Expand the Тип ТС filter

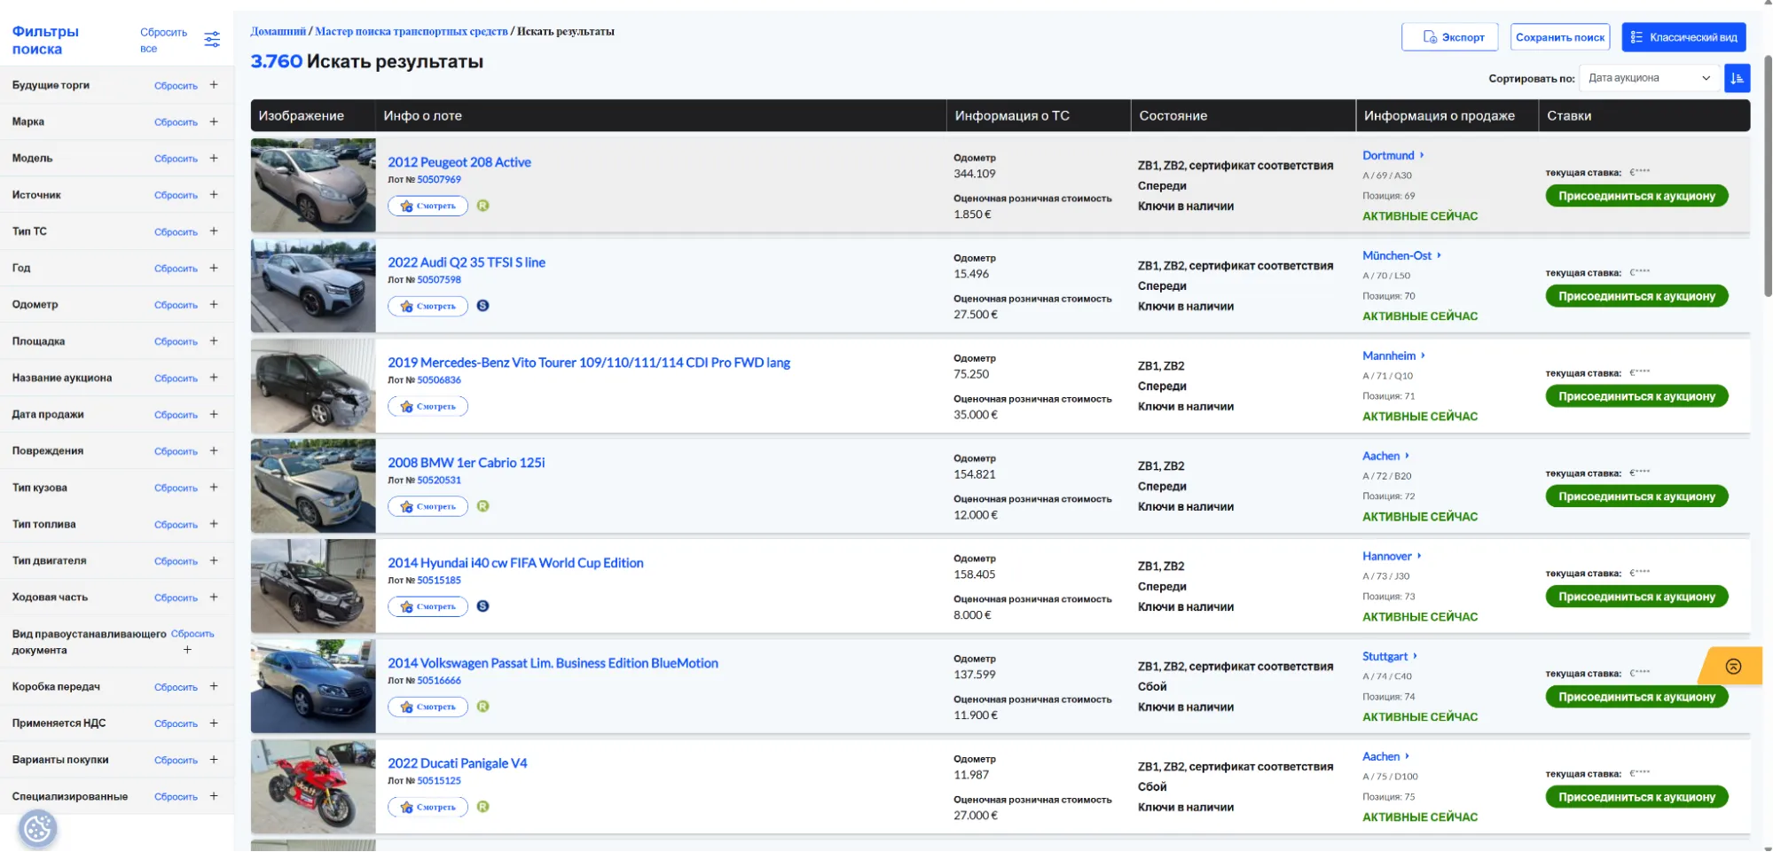point(214,231)
